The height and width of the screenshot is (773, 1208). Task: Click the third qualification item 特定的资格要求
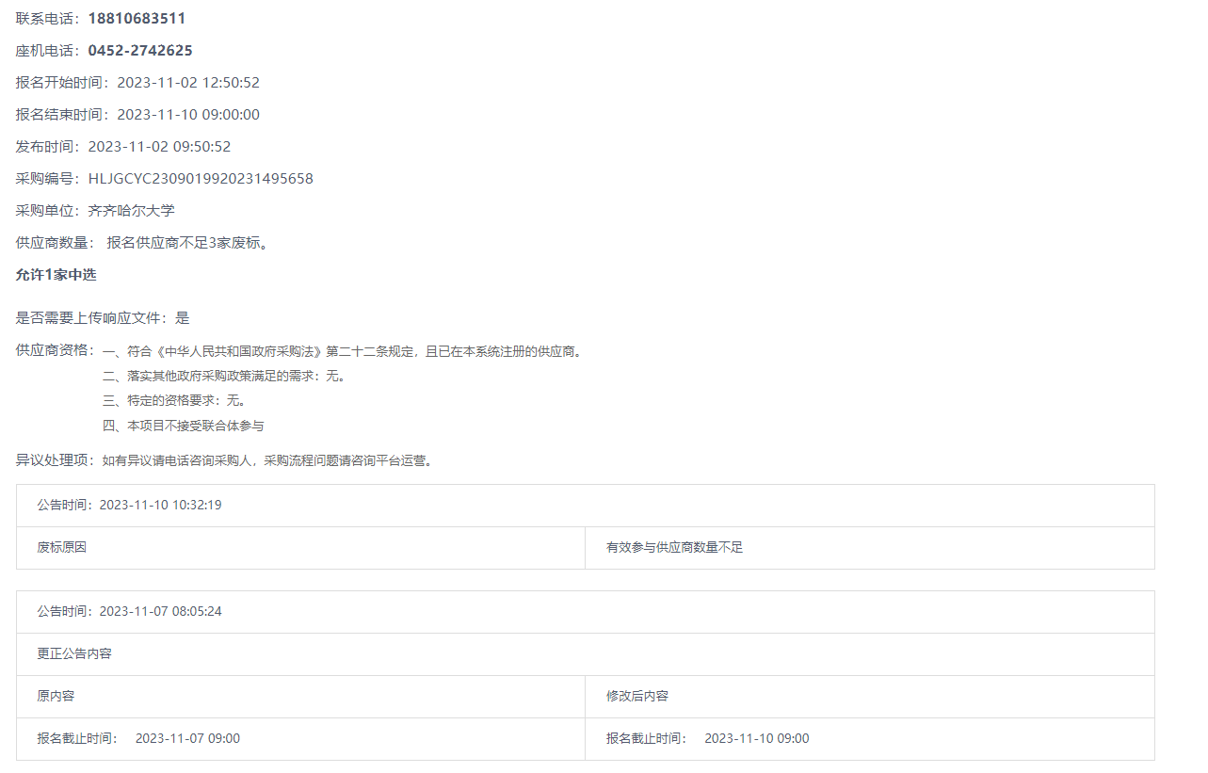coord(175,401)
